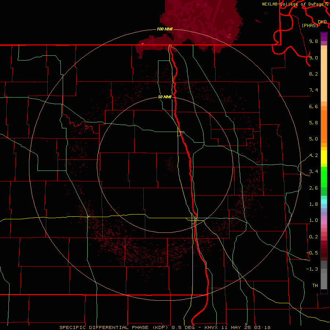Click the 1.0 value on the color scale
The height and width of the screenshot is (330, 330).
313,220
